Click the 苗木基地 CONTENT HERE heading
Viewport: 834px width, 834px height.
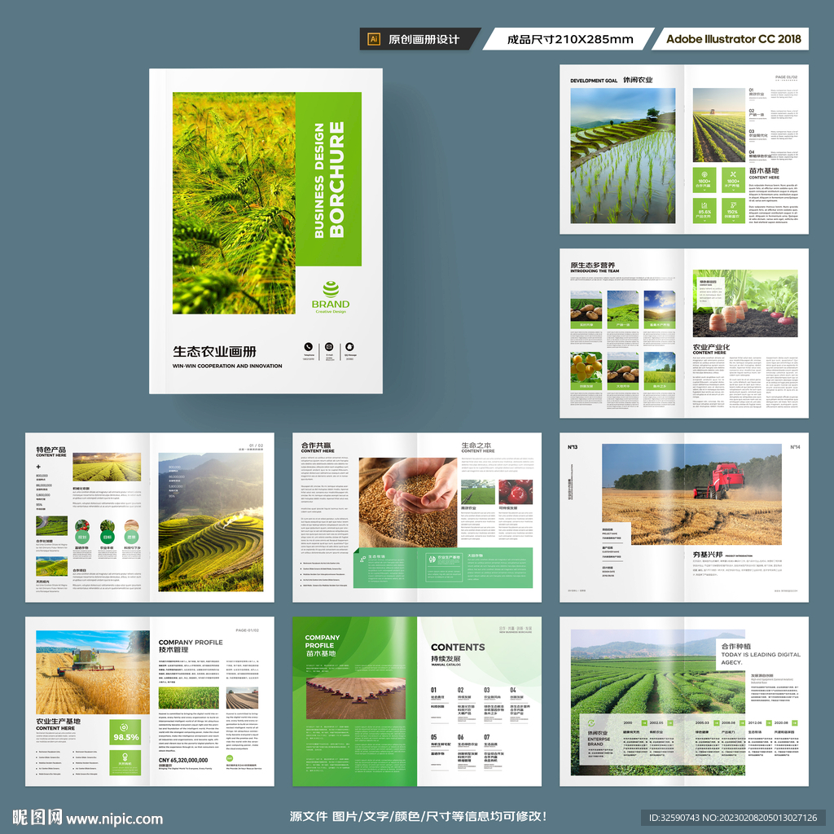pos(764,173)
